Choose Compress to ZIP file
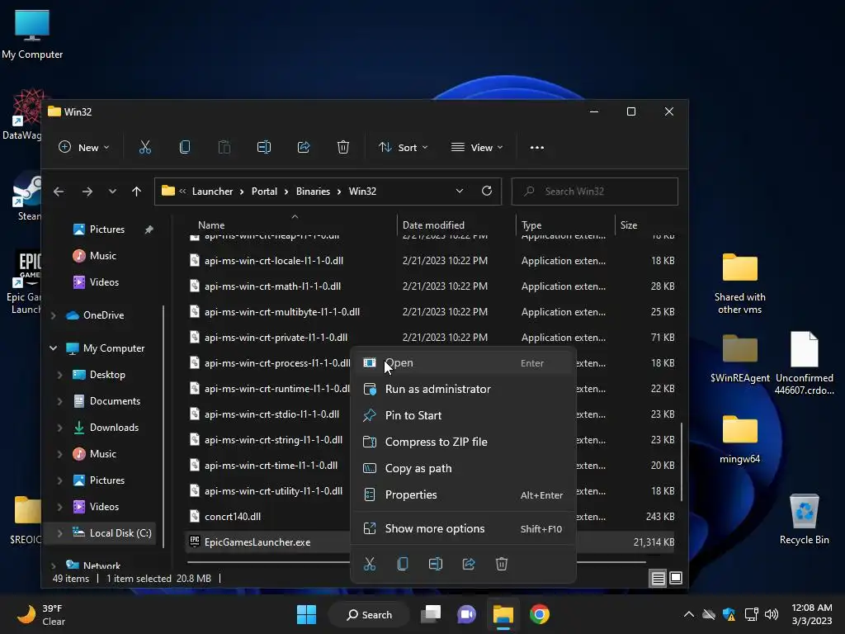 (464, 442)
